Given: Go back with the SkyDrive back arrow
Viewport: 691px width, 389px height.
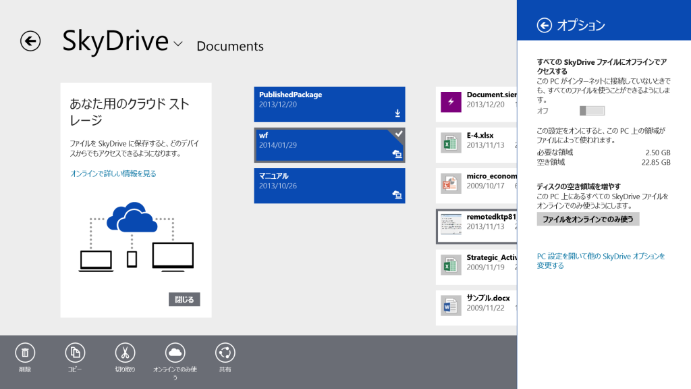Looking at the screenshot, I should pyautogui.click(x=30, y=41).
